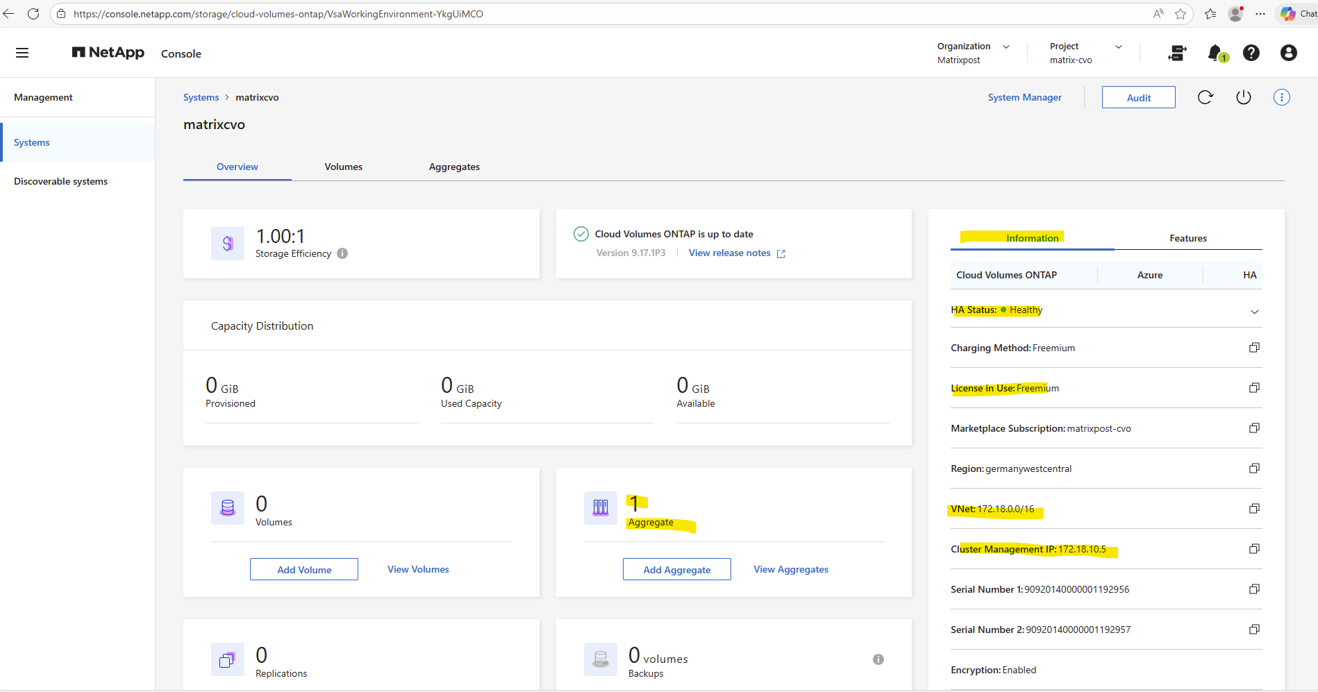Open the hamburger navigation menu

[x=22, y=53]
